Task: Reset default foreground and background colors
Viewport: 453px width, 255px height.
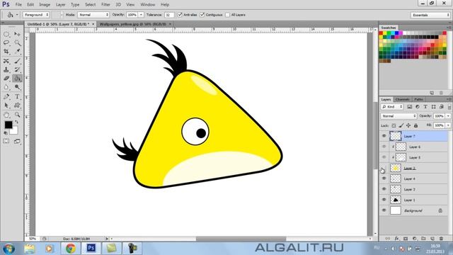Action: tap(6, 133)
